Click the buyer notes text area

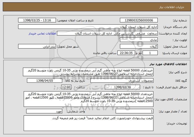pyautogui.click(x=88, y=123)
